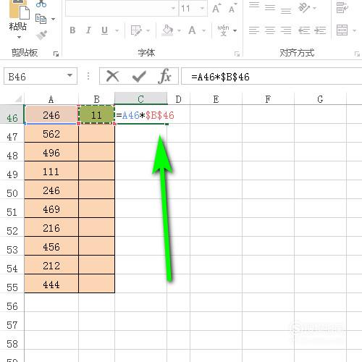This screenshot has height=362, width=362.
Task: Click the Paste (粘贴) clipboard icon
Action: coord(19,9)
